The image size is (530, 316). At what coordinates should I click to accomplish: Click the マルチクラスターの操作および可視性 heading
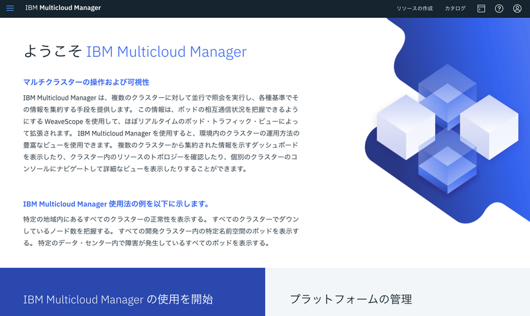pyautogui.click(x=86, y=82)
